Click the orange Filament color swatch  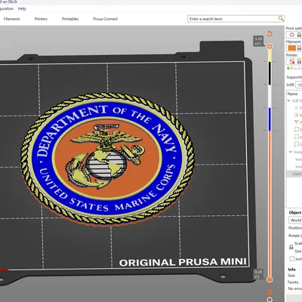tap(292, 48)
